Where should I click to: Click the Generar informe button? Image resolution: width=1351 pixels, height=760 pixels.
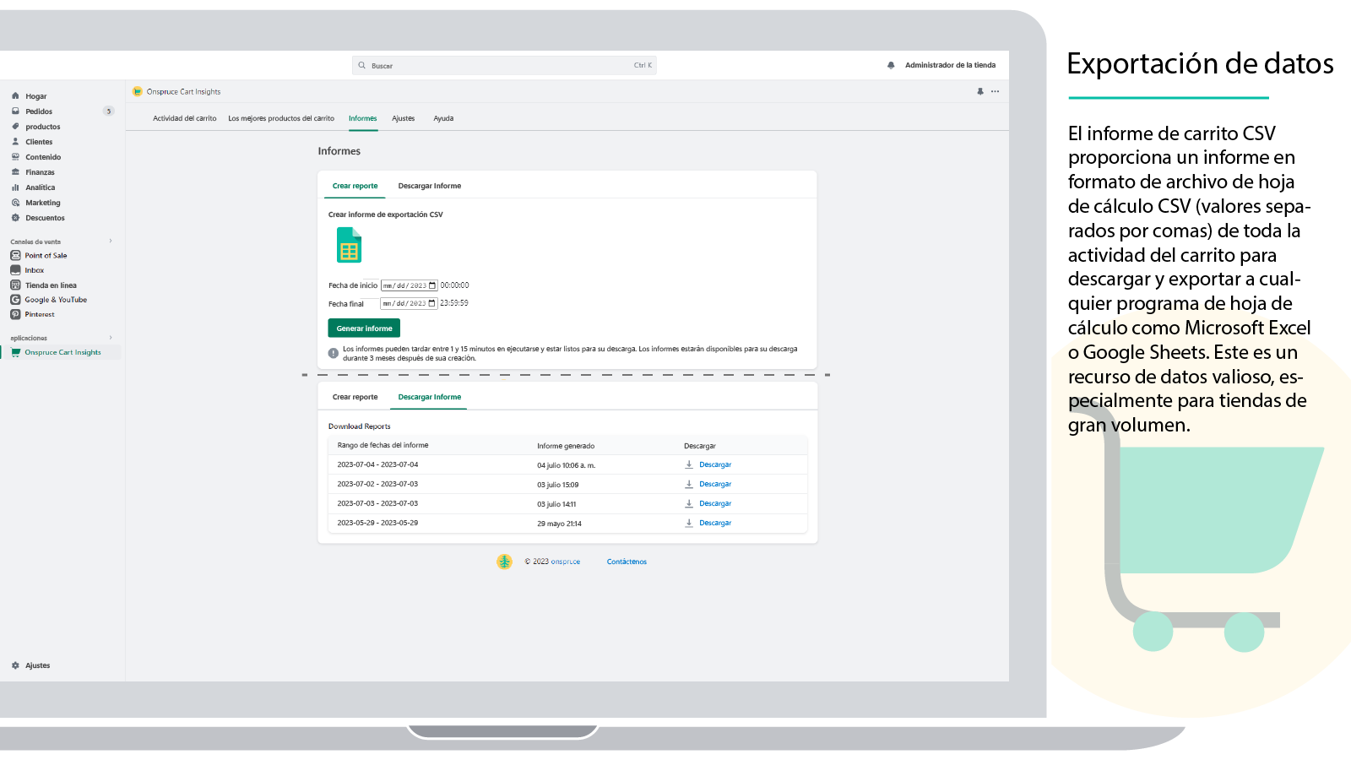click(364, 328)
